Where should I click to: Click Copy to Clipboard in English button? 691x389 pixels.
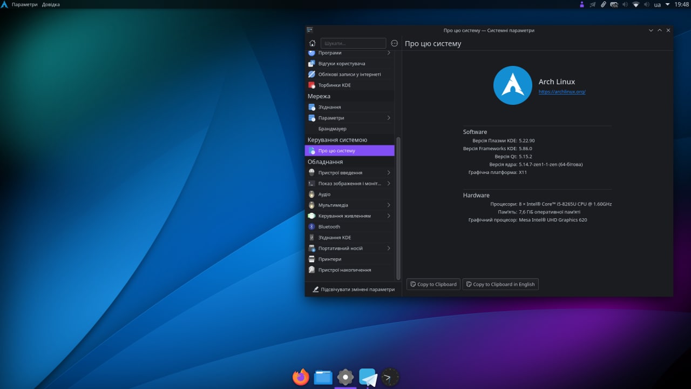[x=500, y=284]
